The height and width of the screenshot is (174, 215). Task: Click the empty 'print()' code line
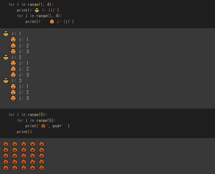coord(24,132)
